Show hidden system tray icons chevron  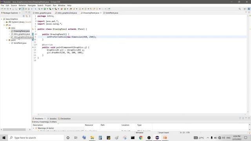click(x=208, y=137)
